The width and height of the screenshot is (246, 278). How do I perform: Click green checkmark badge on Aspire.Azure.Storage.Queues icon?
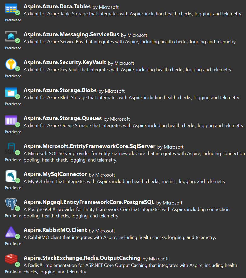point(17,125)
